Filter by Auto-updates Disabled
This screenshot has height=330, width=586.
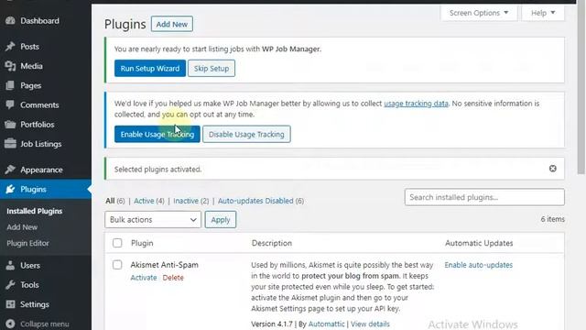pos(255,201)
